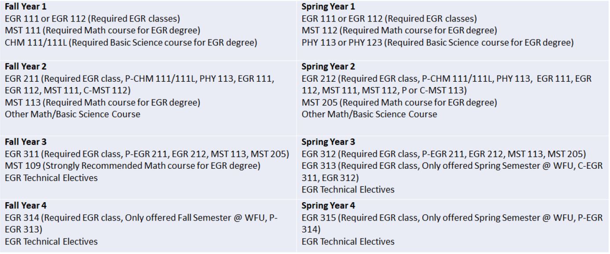
Task: Click the EGR 211 course entry
Action: point(140,84)
